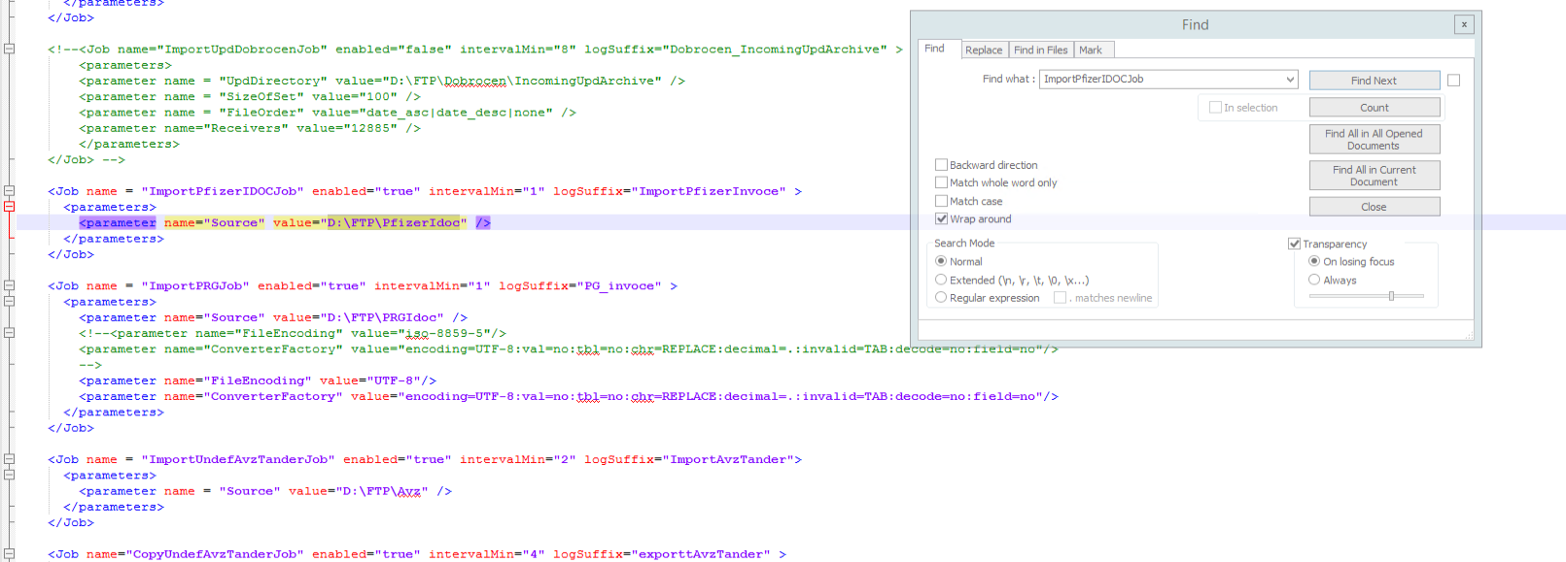Switch to the Find in Files tab
Image resolution: width=1566 pixels, height=562 pixels.
(x=1040, y=50)
